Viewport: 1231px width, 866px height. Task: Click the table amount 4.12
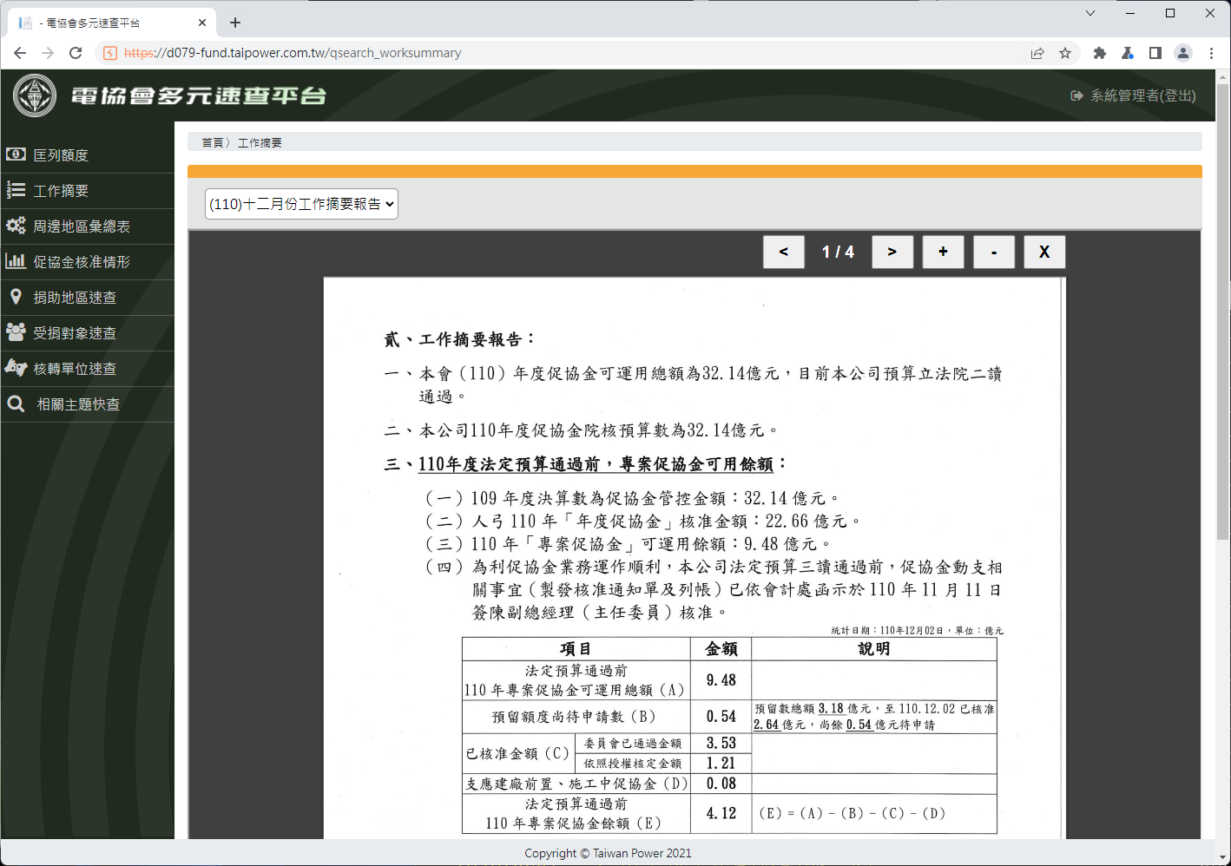[x=721, y=813]
